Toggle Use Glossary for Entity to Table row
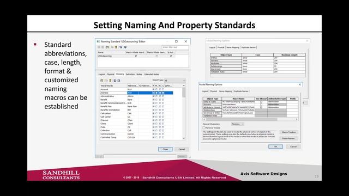 pyautogui.click(x=261, y=102)
